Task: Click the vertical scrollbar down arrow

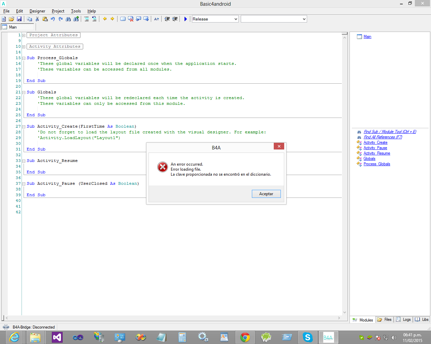Action: click(344, 312)
